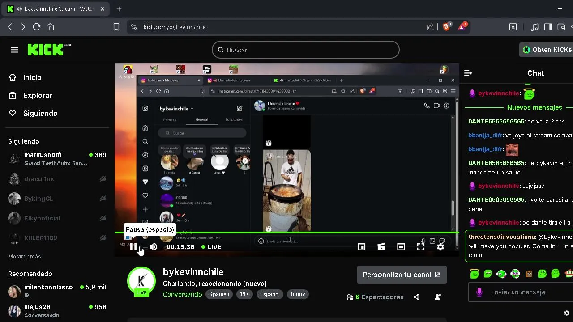Image resolution: width=573 pixels, height=322 pixels.
Task: Open Siguiendo in the sidebar menu
Action: 34,113
